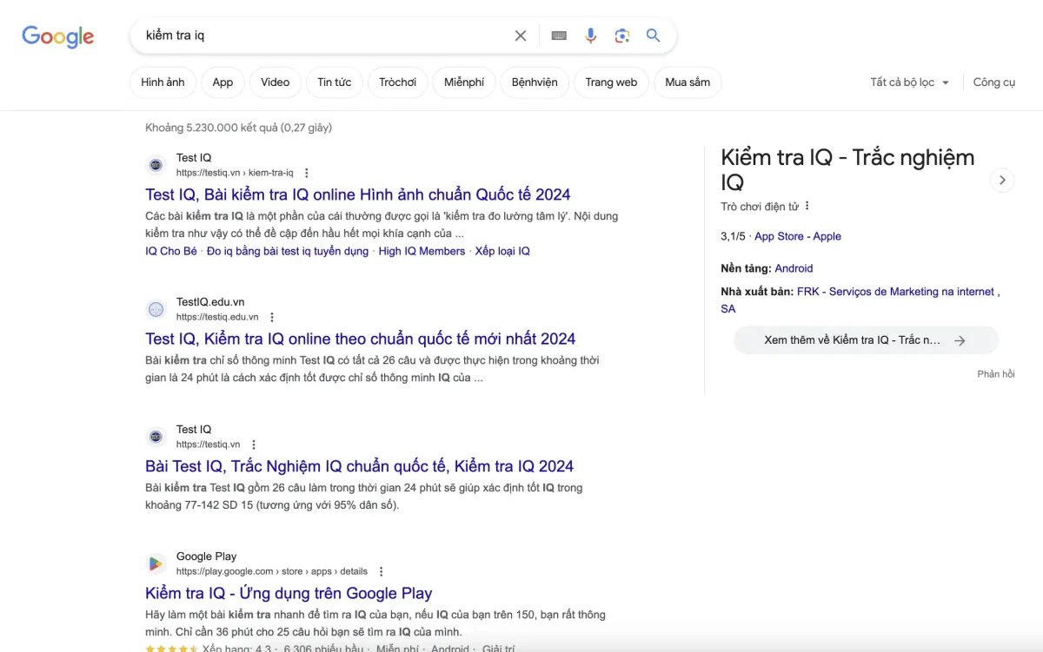Viewport: 1043px width, 652px height.
Task: Clear the search query with X icon
Action: [521, 36]
